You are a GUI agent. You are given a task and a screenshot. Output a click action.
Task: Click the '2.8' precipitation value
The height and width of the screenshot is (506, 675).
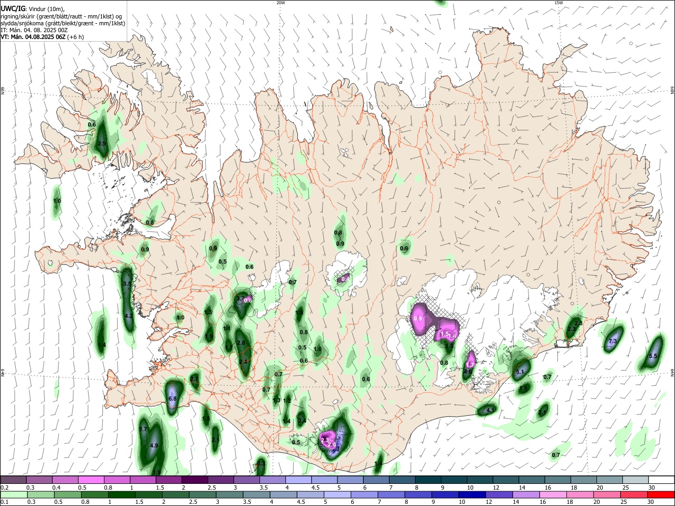click(x=241, y=343)
